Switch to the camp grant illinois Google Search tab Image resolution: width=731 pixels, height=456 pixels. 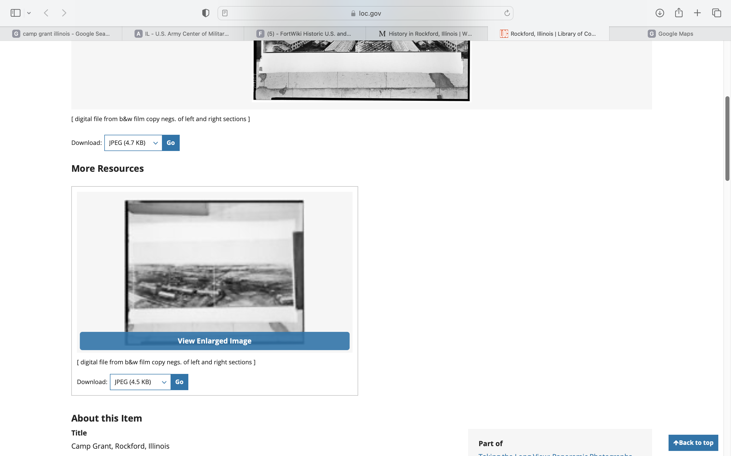point(61,34)
